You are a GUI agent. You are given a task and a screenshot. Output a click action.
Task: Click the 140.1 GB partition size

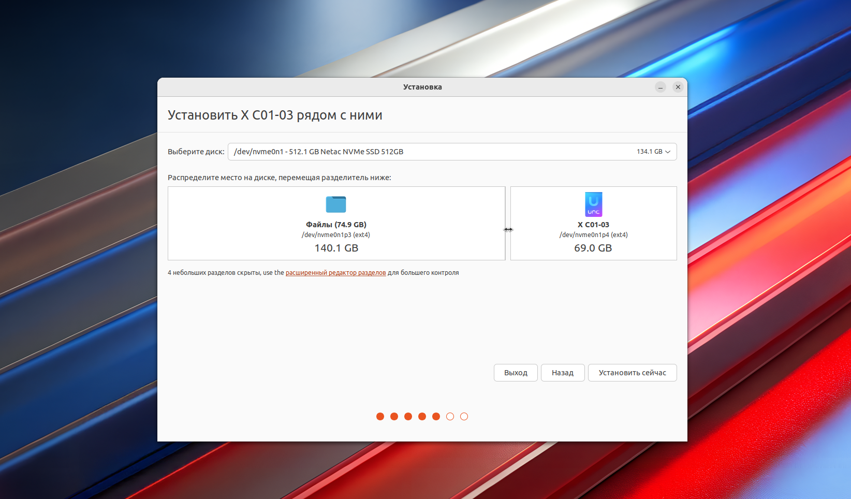[336, 248]
